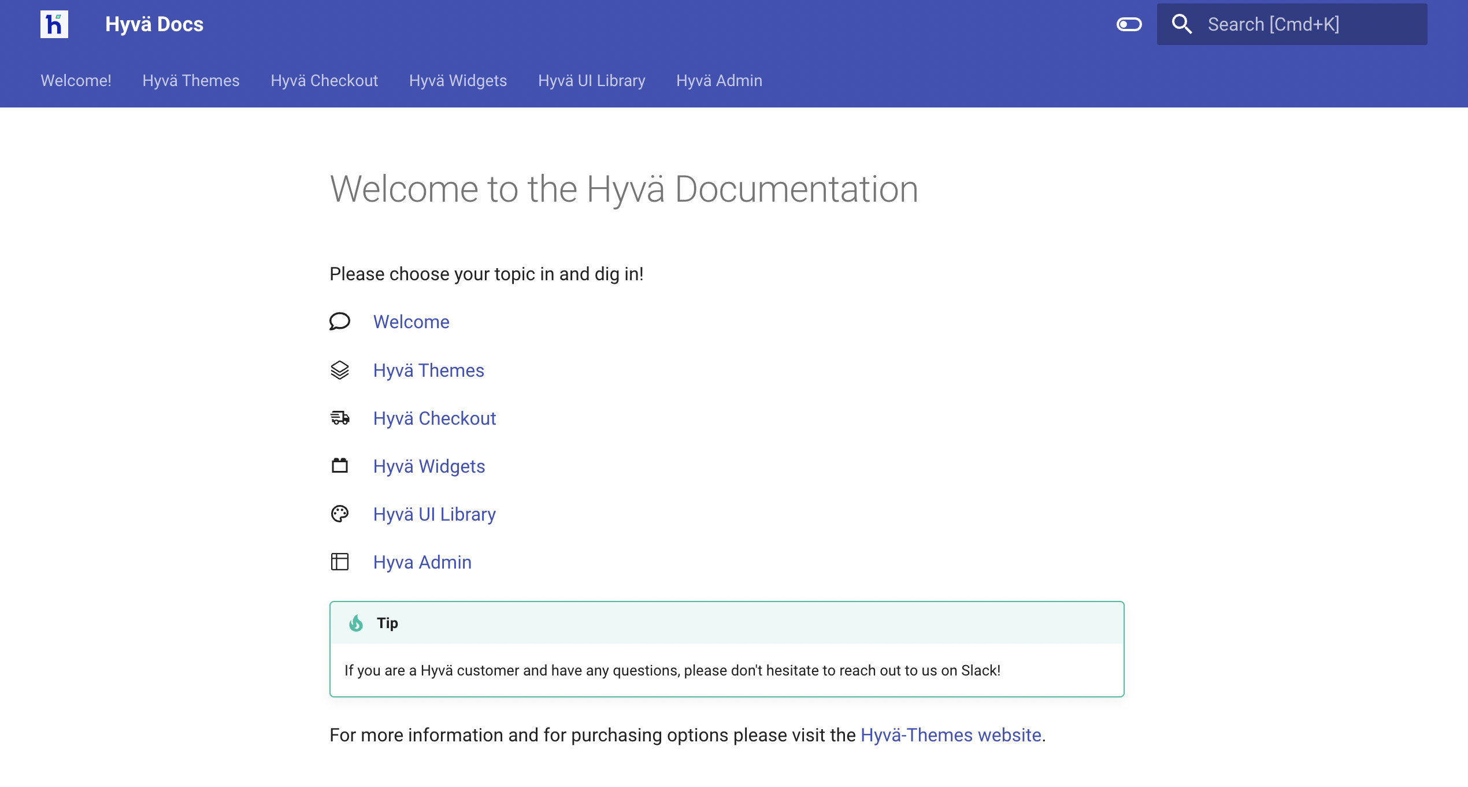
Task: Select the layers icon next to Hyvä Themes
Action: click(340, 370)
